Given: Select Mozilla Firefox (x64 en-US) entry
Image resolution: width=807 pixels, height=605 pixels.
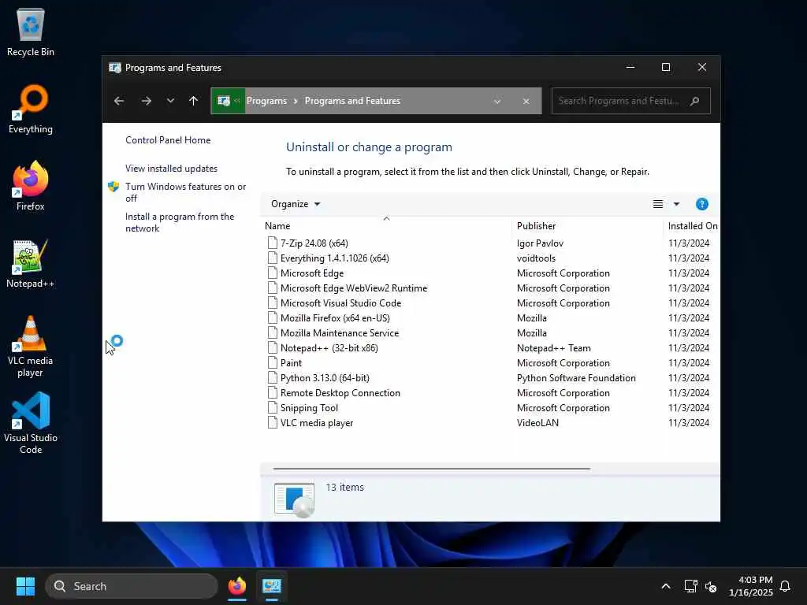Looking at the screenshot, I should pyautogui.click(x=335, y=318).
